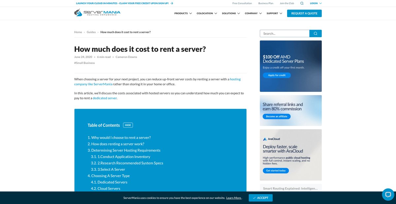Jump to Select A Server section

[108, 169]
